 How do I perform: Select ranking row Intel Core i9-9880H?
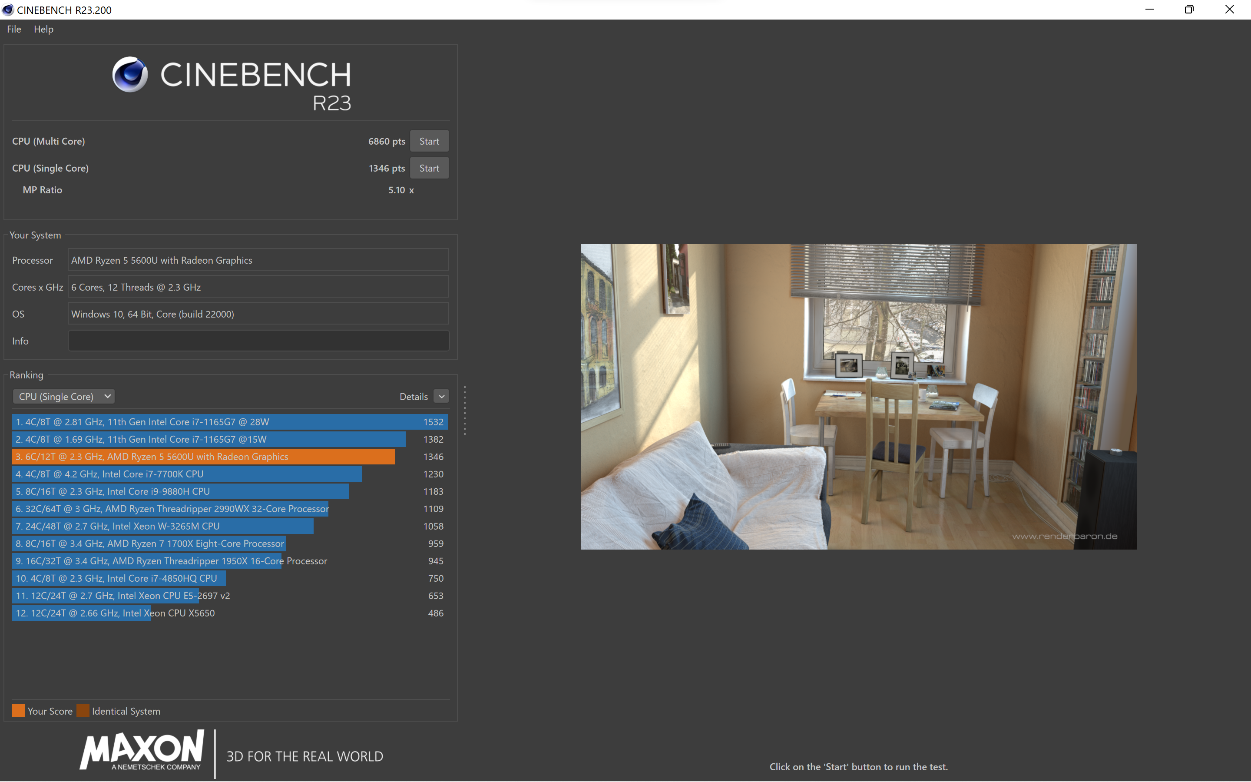pyautogui.click(x=230, y=491)
